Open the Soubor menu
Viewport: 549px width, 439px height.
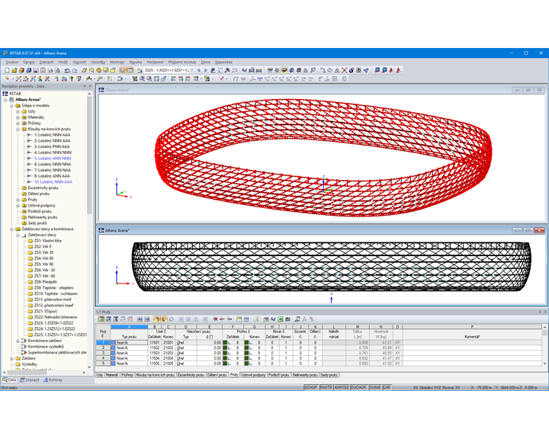click(12, 62)
